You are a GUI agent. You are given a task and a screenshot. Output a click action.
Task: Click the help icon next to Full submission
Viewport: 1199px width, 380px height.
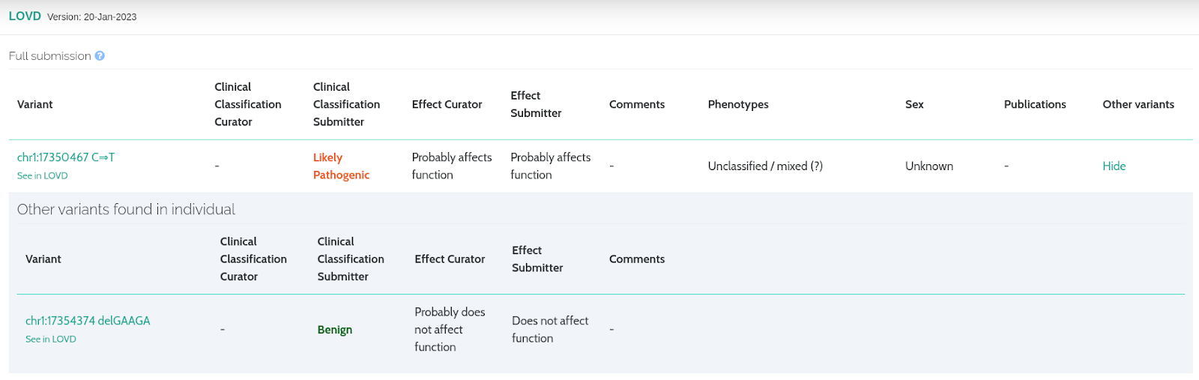point(100,56)
